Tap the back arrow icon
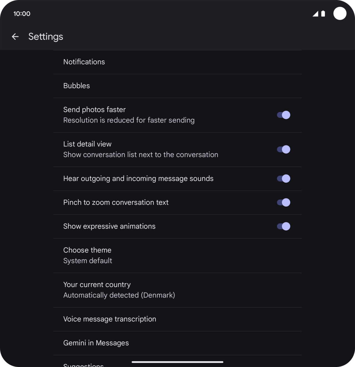The width and height of the screenshot is (355, 367). point(15,37)
